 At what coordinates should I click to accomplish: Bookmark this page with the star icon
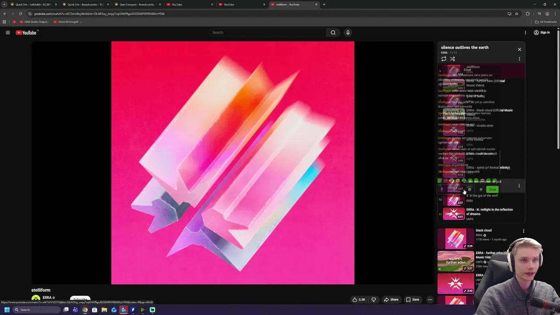[x=517, y=14]
